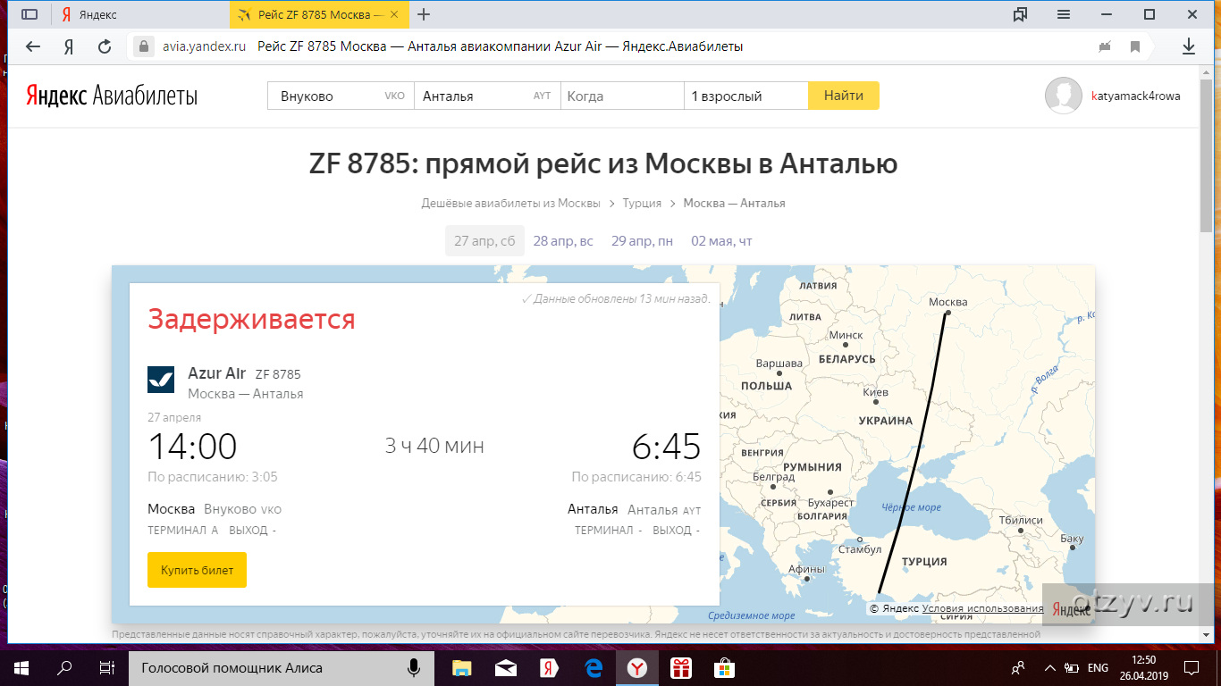Viewport: 1221px width, 686px height.
Task: Open Microsoft Store from taskbar
Action: coord(725,667)
